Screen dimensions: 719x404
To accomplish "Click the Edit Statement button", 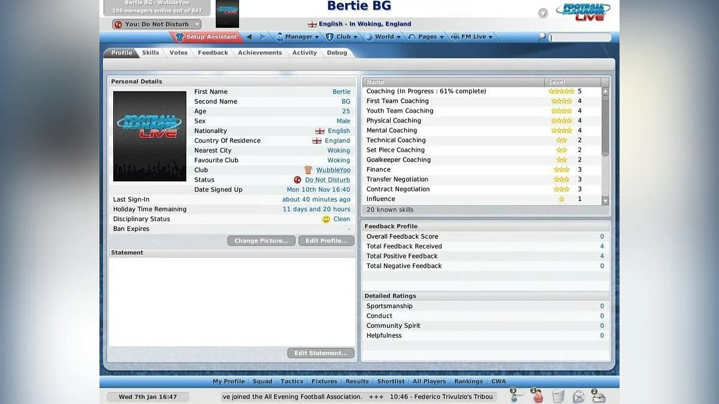I will pos(321,353).
